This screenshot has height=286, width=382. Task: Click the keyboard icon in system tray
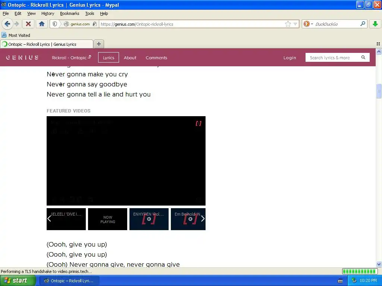click(x=340, y=281)
